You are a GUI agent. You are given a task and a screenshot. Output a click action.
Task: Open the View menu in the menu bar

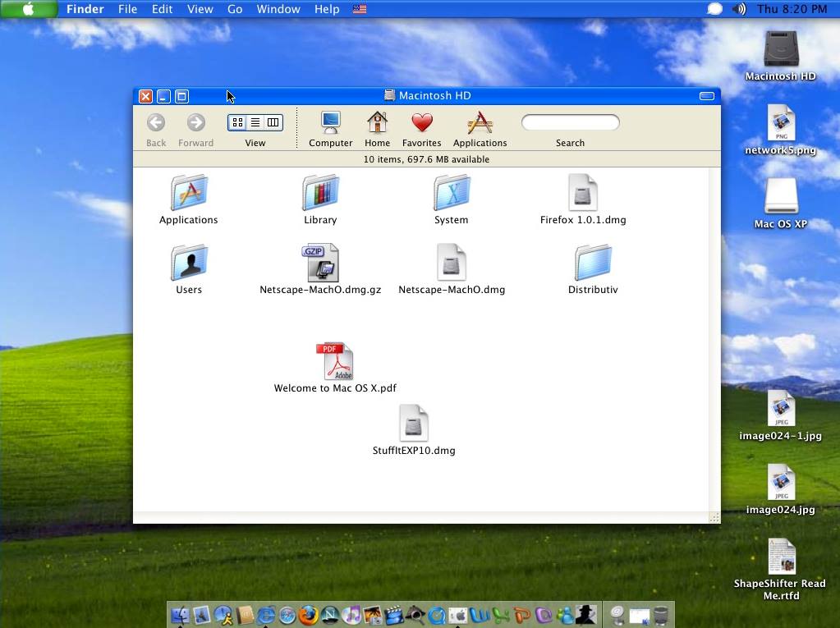[x=200, y=9]
